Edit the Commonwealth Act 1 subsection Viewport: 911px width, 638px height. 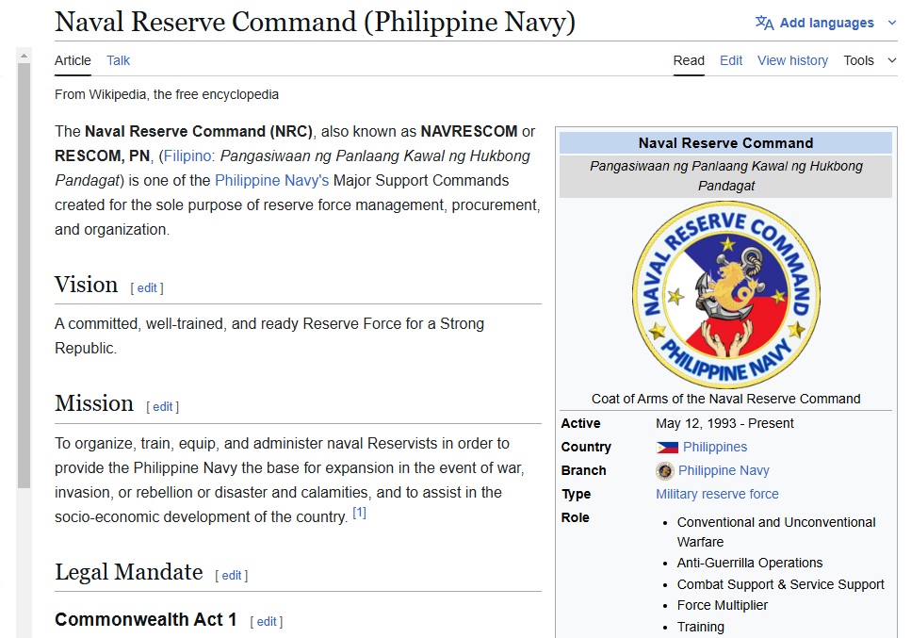[x=266, y=622]
